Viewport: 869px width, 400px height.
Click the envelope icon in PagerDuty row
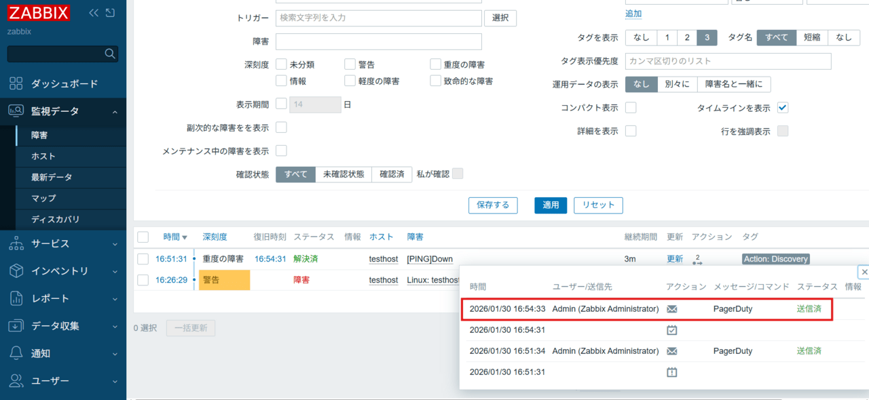672,308
